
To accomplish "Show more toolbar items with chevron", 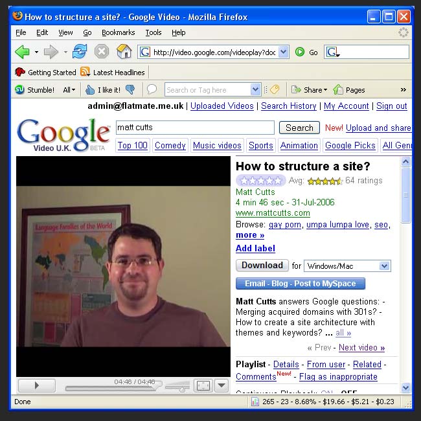I will (x=404, y=89).
